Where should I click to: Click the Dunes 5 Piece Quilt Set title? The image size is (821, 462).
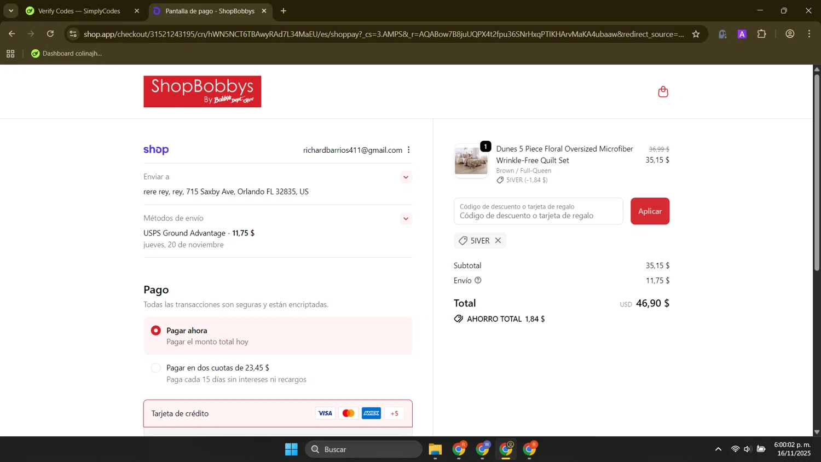click(x=564, y=154)
